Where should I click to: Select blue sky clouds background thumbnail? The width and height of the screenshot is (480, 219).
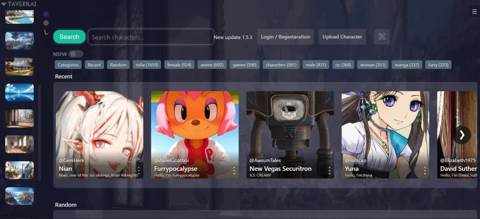(20, 92)
